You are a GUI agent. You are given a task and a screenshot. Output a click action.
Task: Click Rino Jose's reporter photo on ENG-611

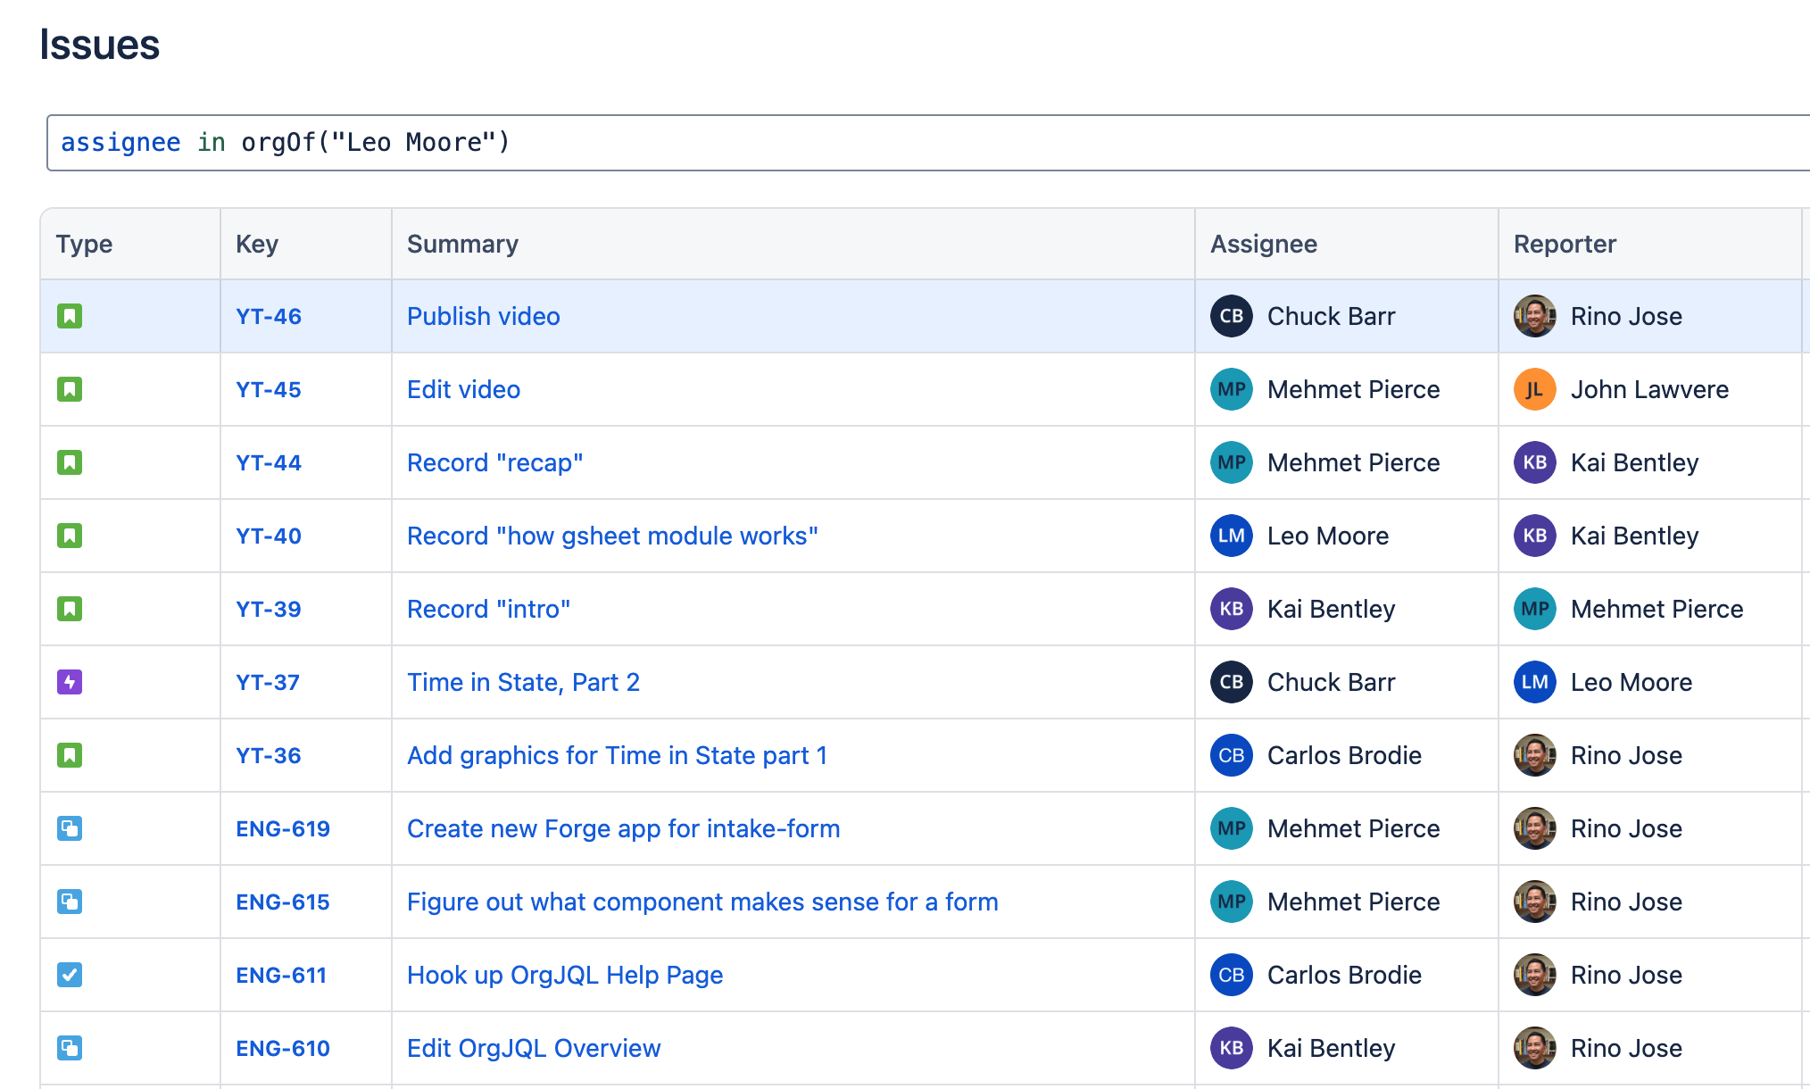click(x=1534, y=975)
